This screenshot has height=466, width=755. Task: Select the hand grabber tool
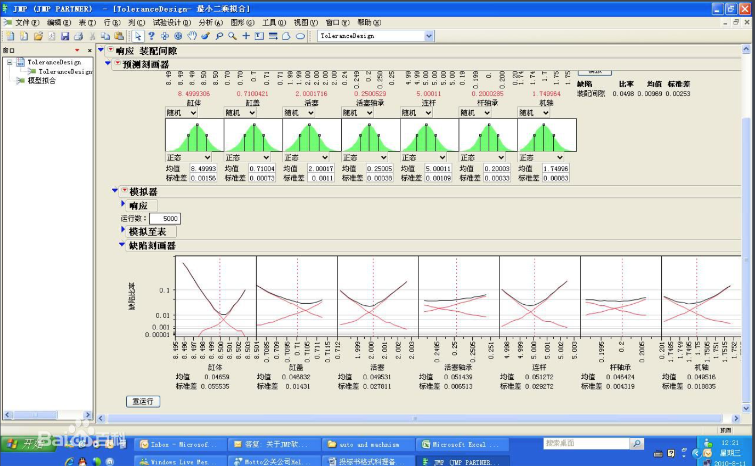(x=192, y=36)
